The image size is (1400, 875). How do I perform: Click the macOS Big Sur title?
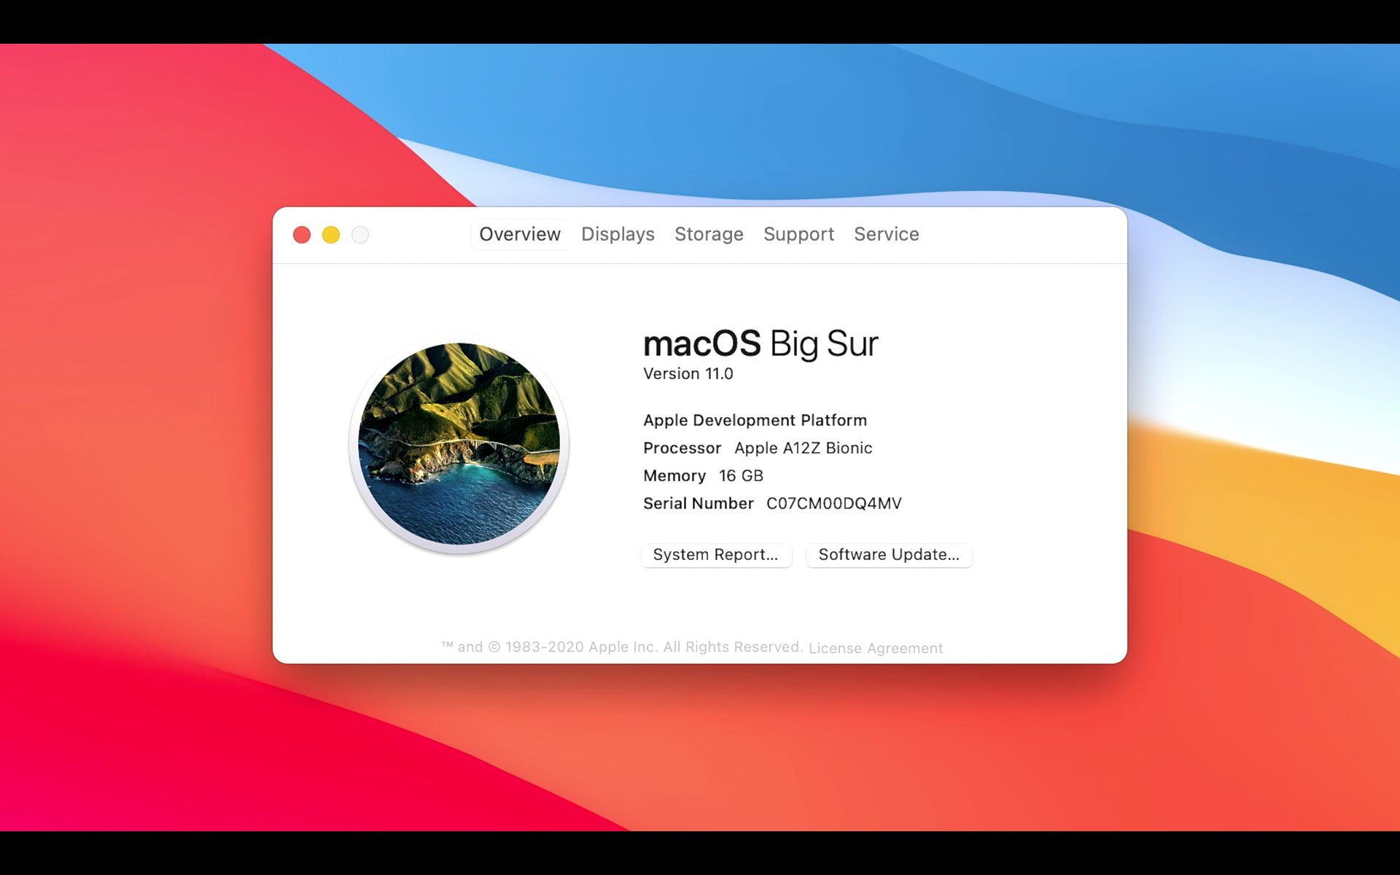coord(760,343)
